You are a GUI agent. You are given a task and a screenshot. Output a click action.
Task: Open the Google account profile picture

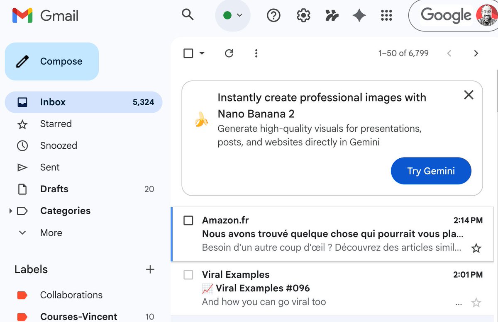(x=486, y=15)
